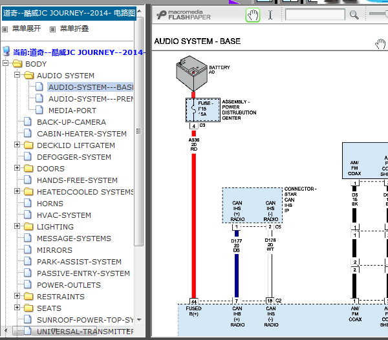This screenshot has width=388, height=340.
Task: Click the DECKLID LIFTGATEM folder icon
Action: 28,145
